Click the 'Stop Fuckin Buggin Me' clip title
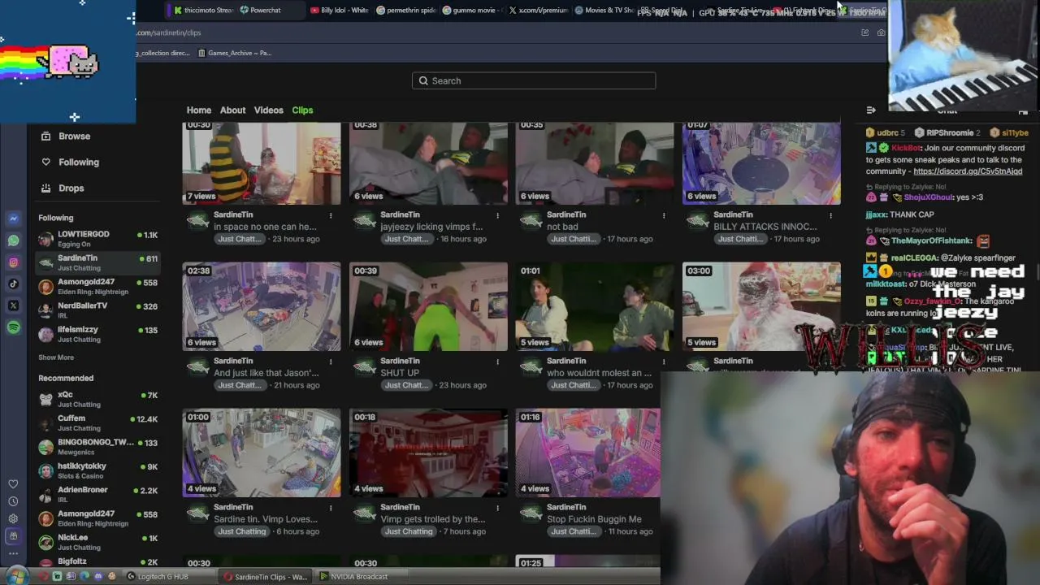 point(594,519)
